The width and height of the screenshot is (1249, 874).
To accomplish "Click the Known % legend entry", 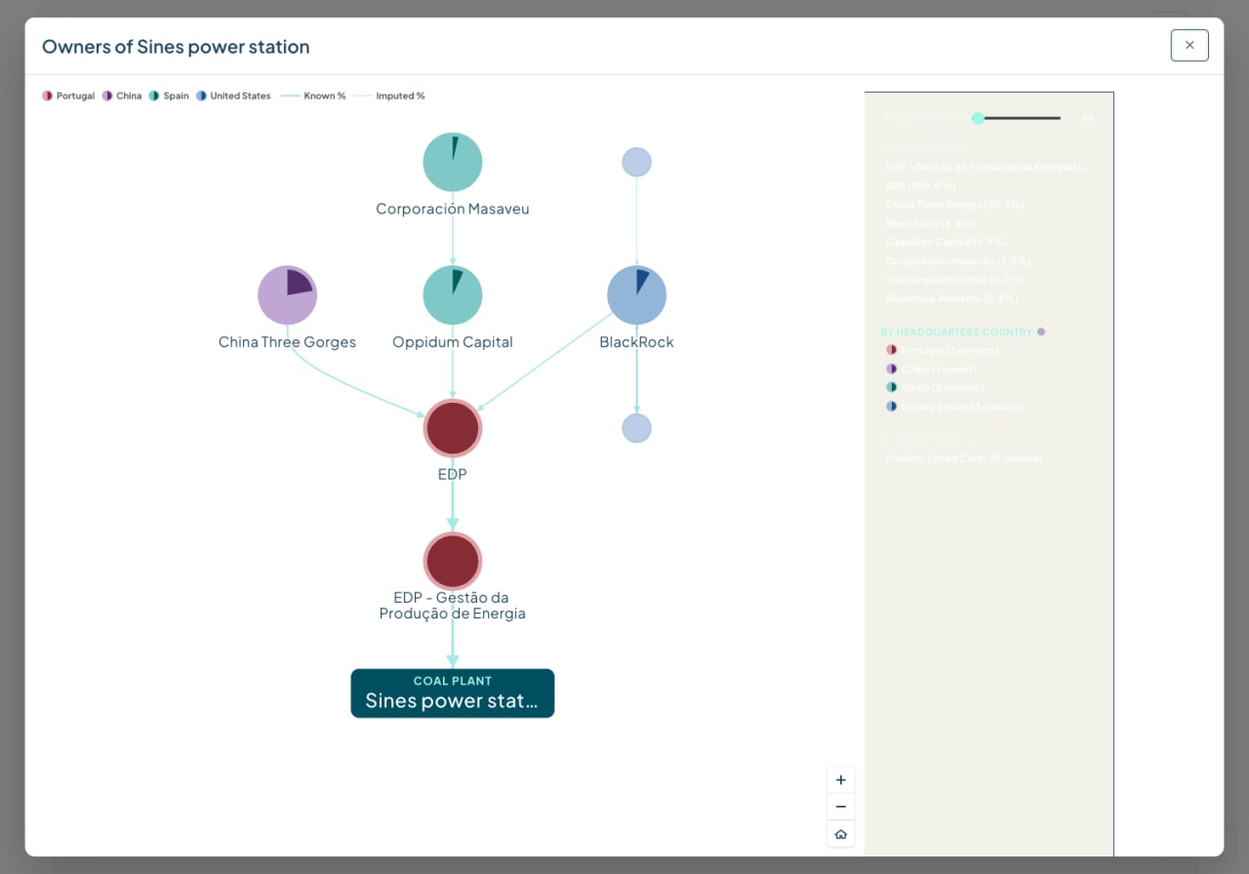I will (313, 96).
